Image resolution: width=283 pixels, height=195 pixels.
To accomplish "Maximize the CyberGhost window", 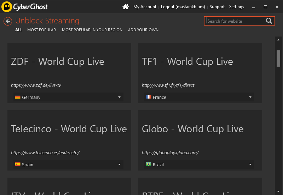I will tap(265, 7).
